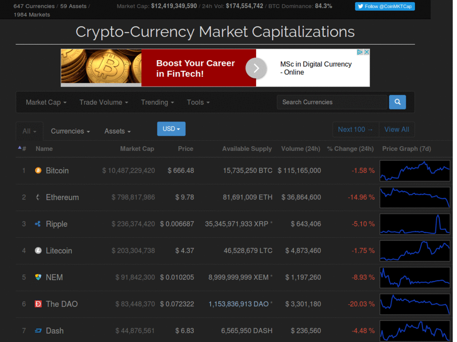Click the Litecoin logo icon
This screenshot has height=342, width=457.
pos(38,251)
